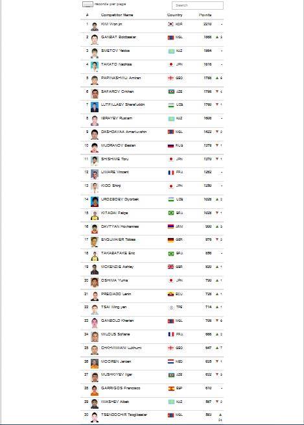Click the Ecuador flag beside PRECIADO

pyautogui.click(x=171, y=294)
